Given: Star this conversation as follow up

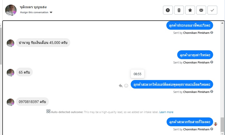Looking at the screenshot, I should 190,10.
